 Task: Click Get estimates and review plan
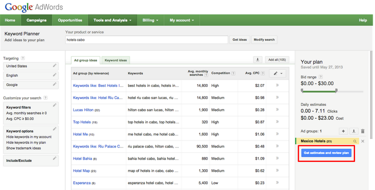326,153
